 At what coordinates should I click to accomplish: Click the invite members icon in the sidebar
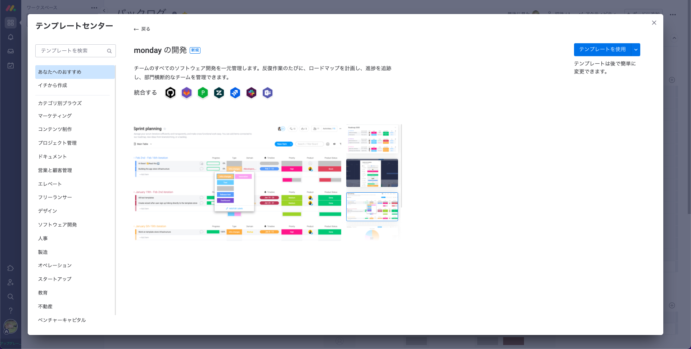pos(10,282)
